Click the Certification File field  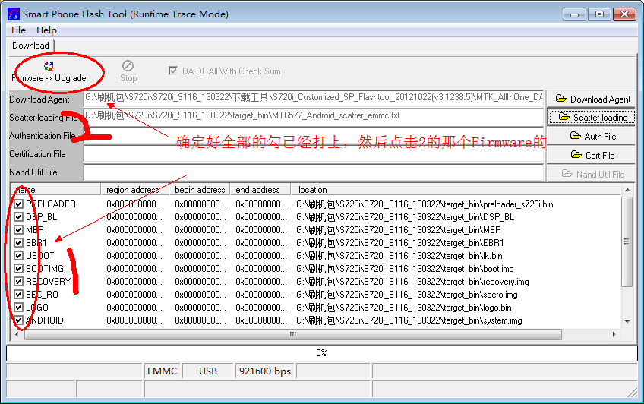coord(314,154)
